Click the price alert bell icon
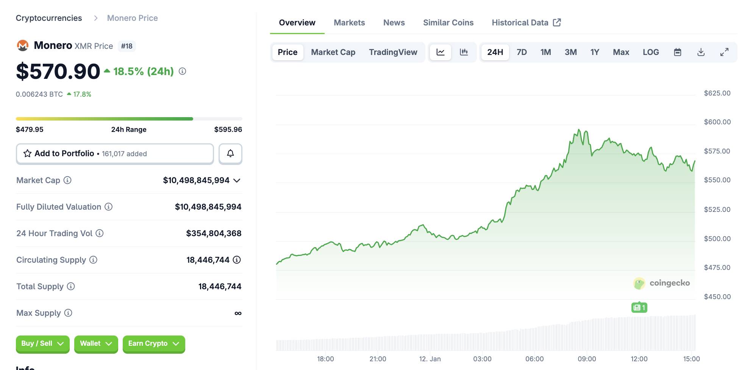 (x=230, y=154)
